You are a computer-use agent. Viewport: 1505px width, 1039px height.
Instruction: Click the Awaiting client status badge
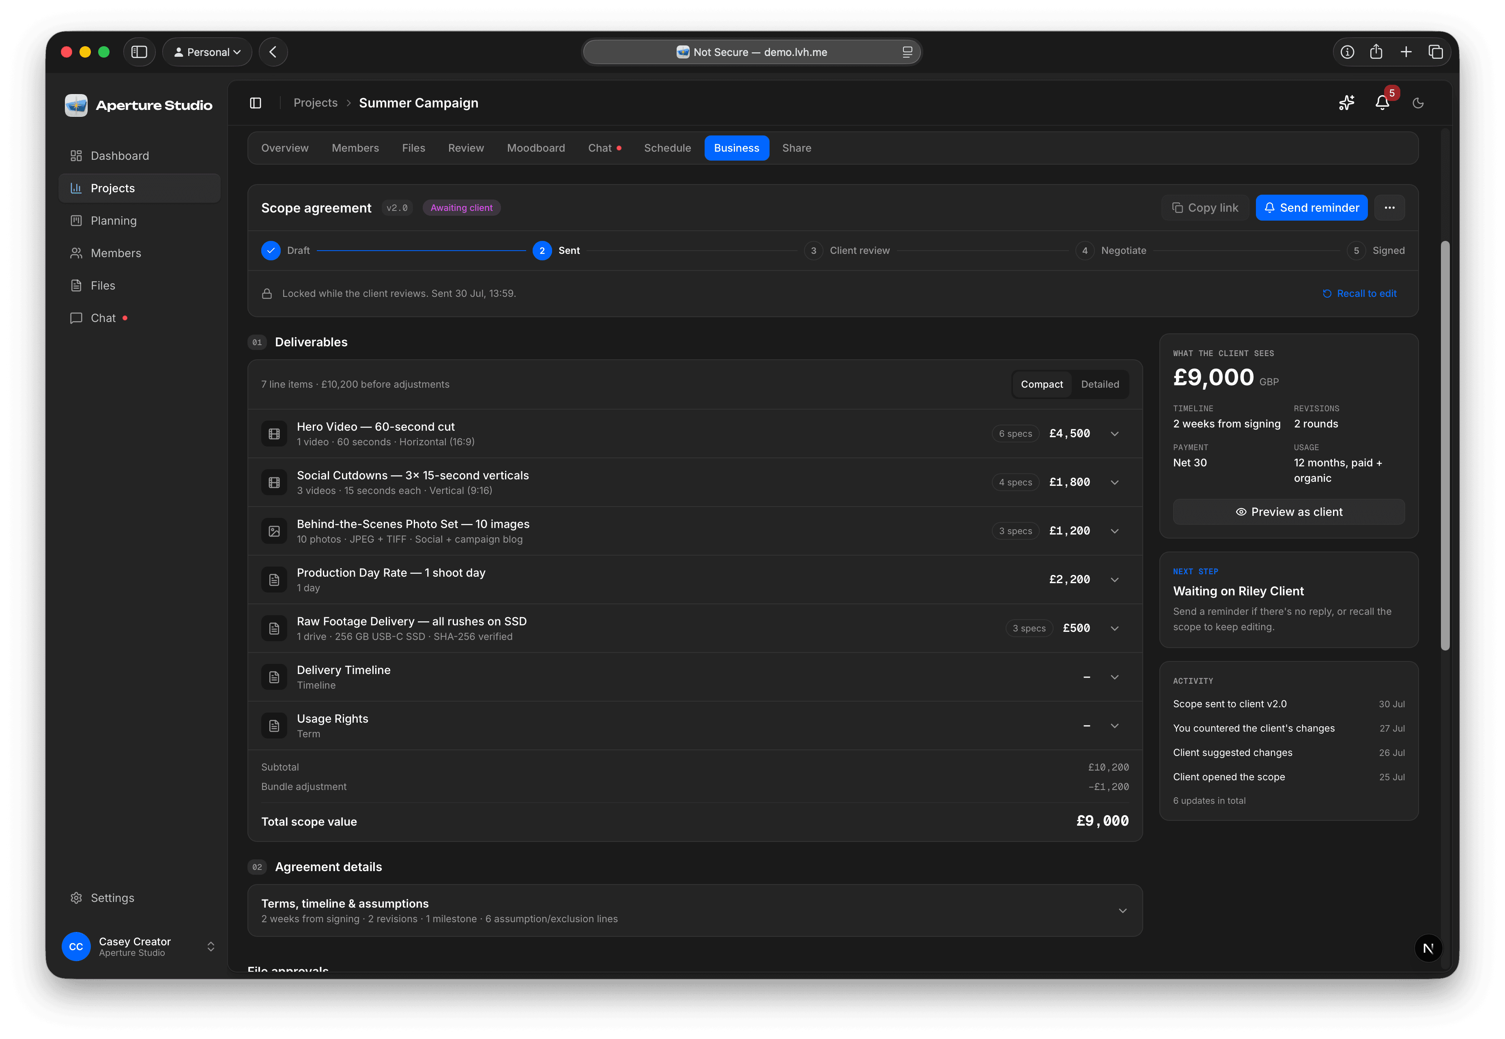pyautogui.click(x=461, y=208)
